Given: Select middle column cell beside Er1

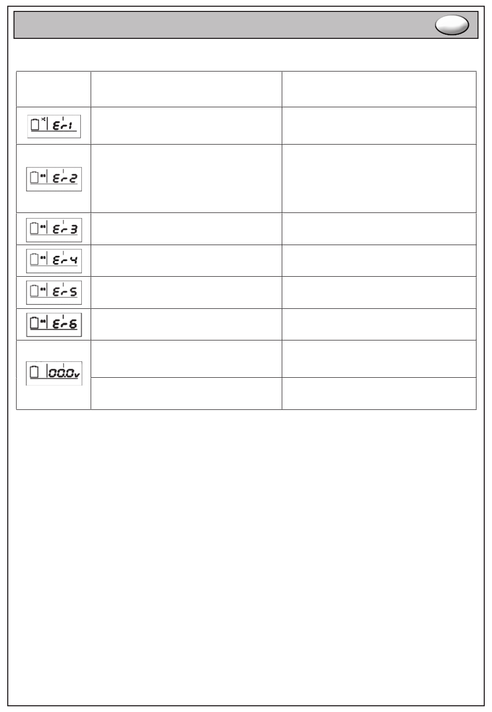Looking at the screenshot, I should (x=186, y=125).
